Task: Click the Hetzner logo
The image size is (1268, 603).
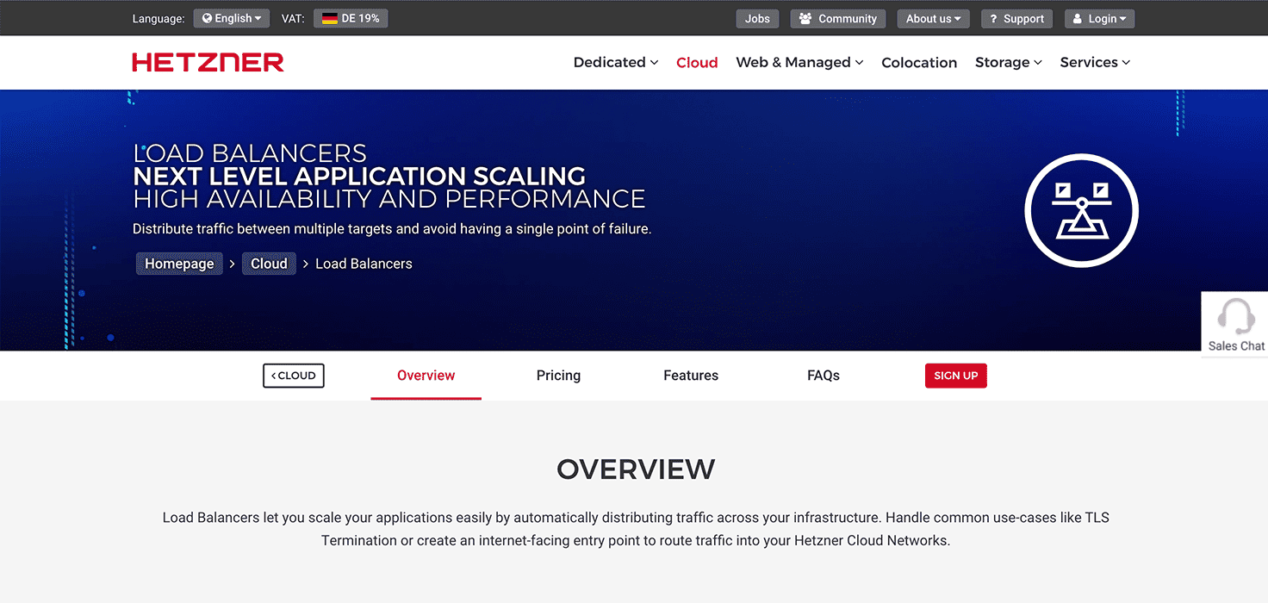Action: 207,61
